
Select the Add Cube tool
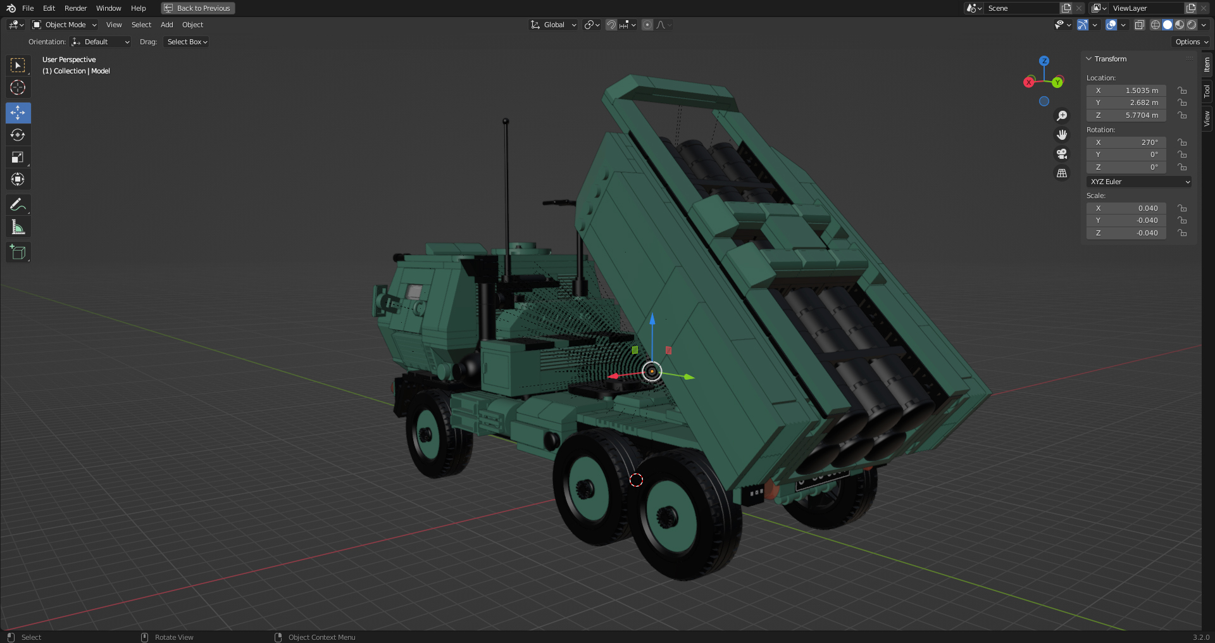click(x=18, y=252)
